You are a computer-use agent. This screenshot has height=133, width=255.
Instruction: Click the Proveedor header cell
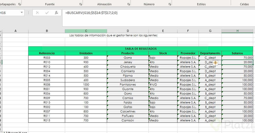pos(188,53)
